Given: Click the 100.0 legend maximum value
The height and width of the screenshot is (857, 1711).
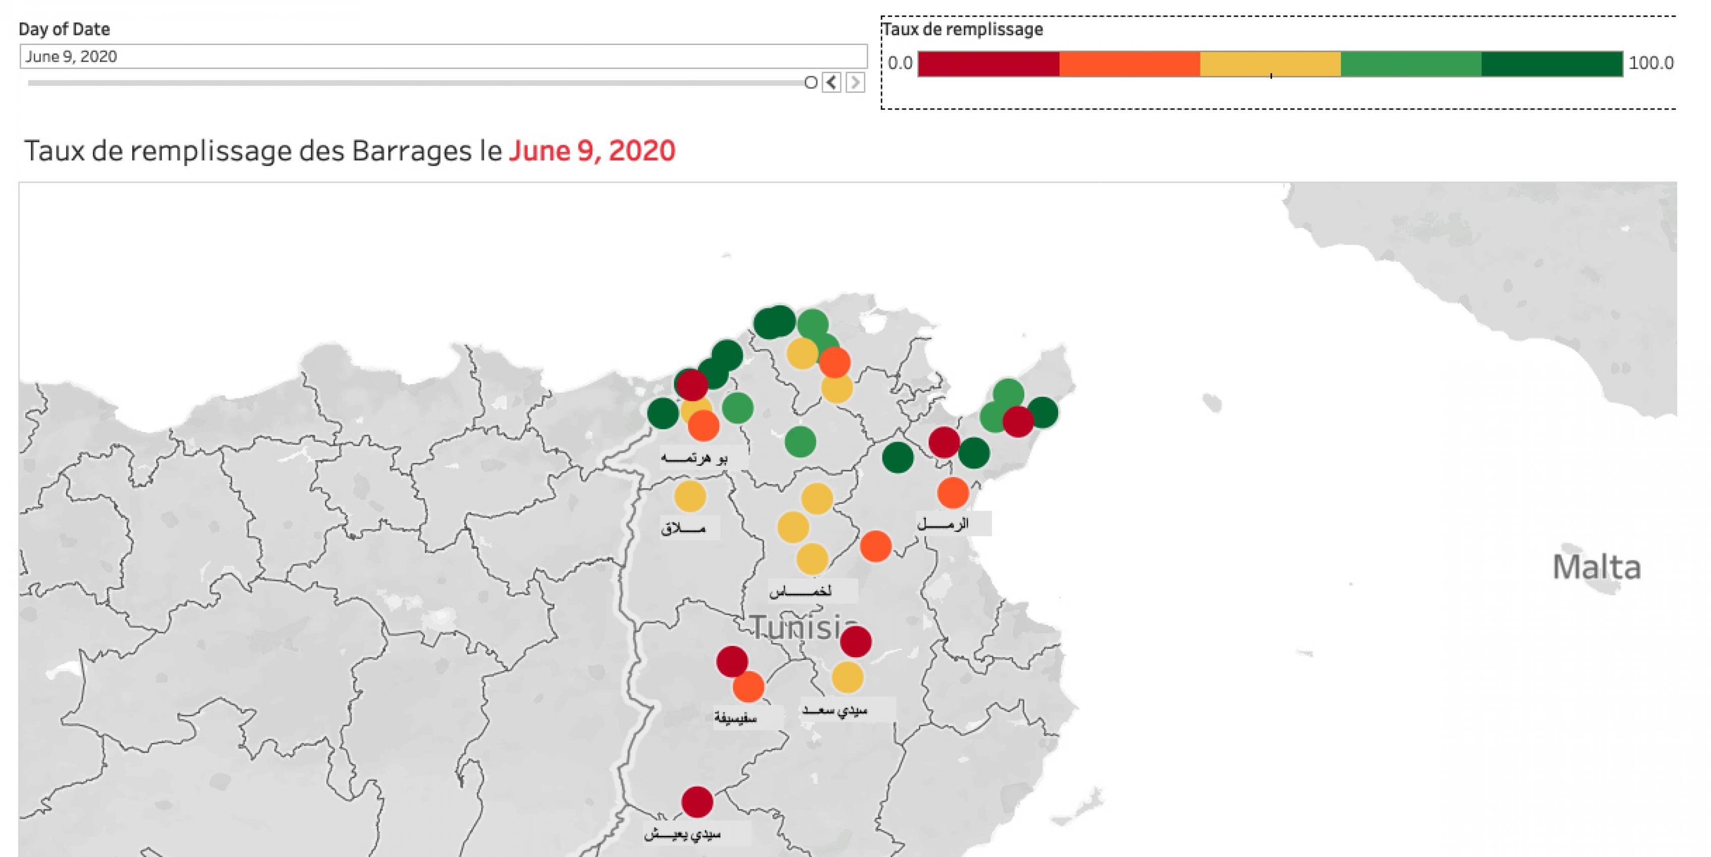Looking at the screenshot, I should click(1651, 63).
